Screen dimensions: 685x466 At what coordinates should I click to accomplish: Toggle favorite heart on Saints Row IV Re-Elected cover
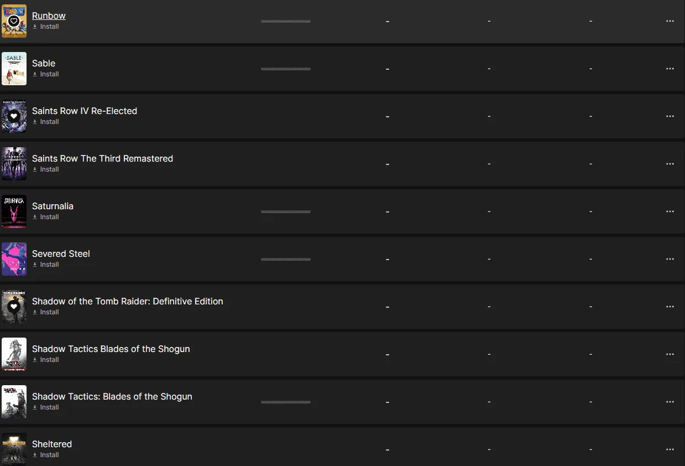tap(14, 116)
